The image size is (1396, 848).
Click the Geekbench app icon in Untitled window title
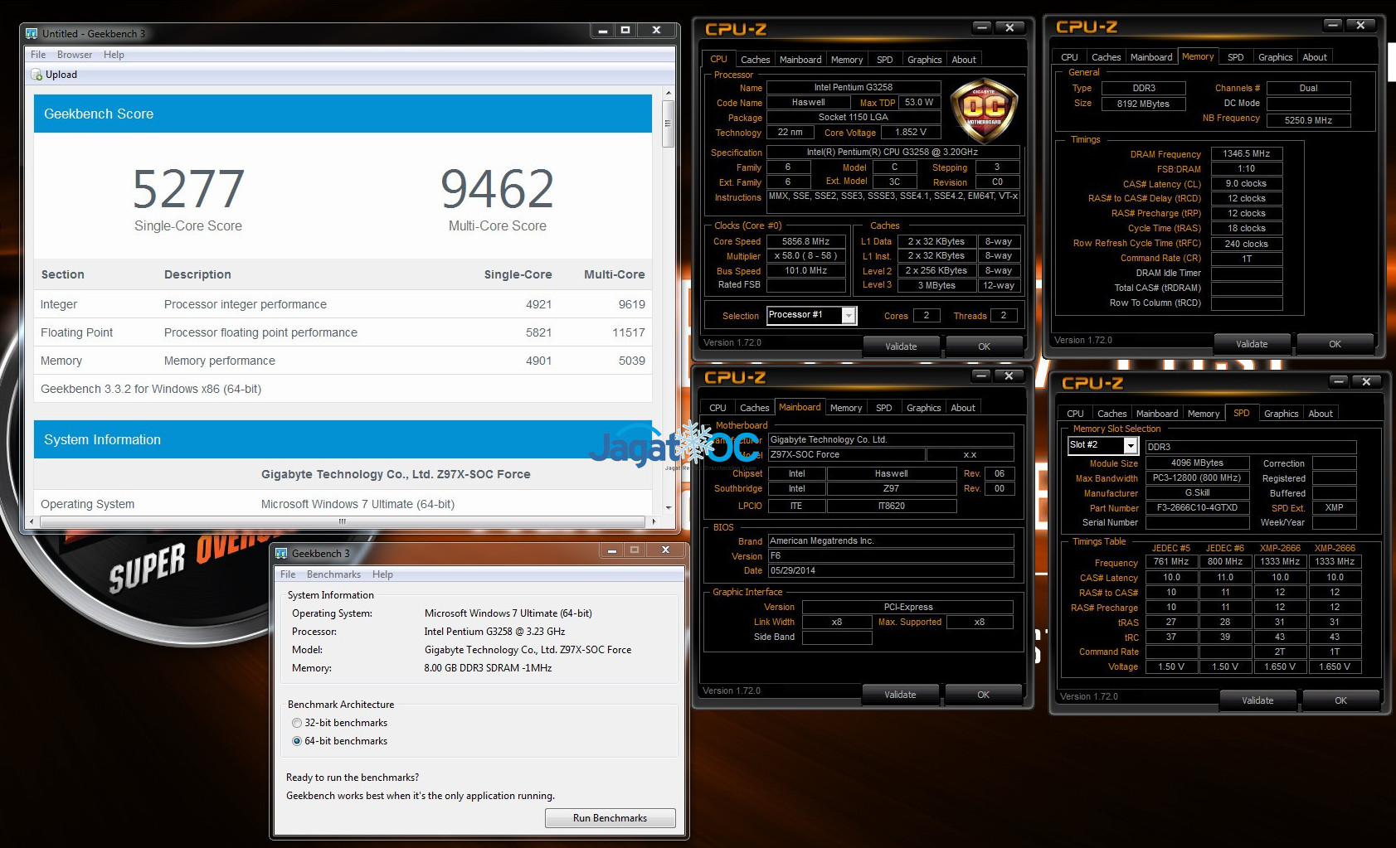coord(32,34)
